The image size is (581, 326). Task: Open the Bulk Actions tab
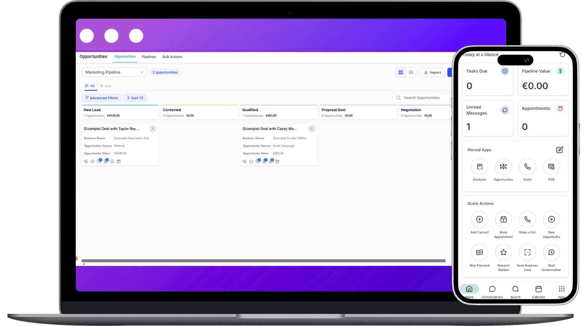[x=172, y=56]
